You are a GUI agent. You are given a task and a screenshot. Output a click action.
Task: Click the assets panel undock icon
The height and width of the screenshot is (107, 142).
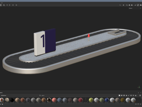pyautogui.click(x=138, y=93)
